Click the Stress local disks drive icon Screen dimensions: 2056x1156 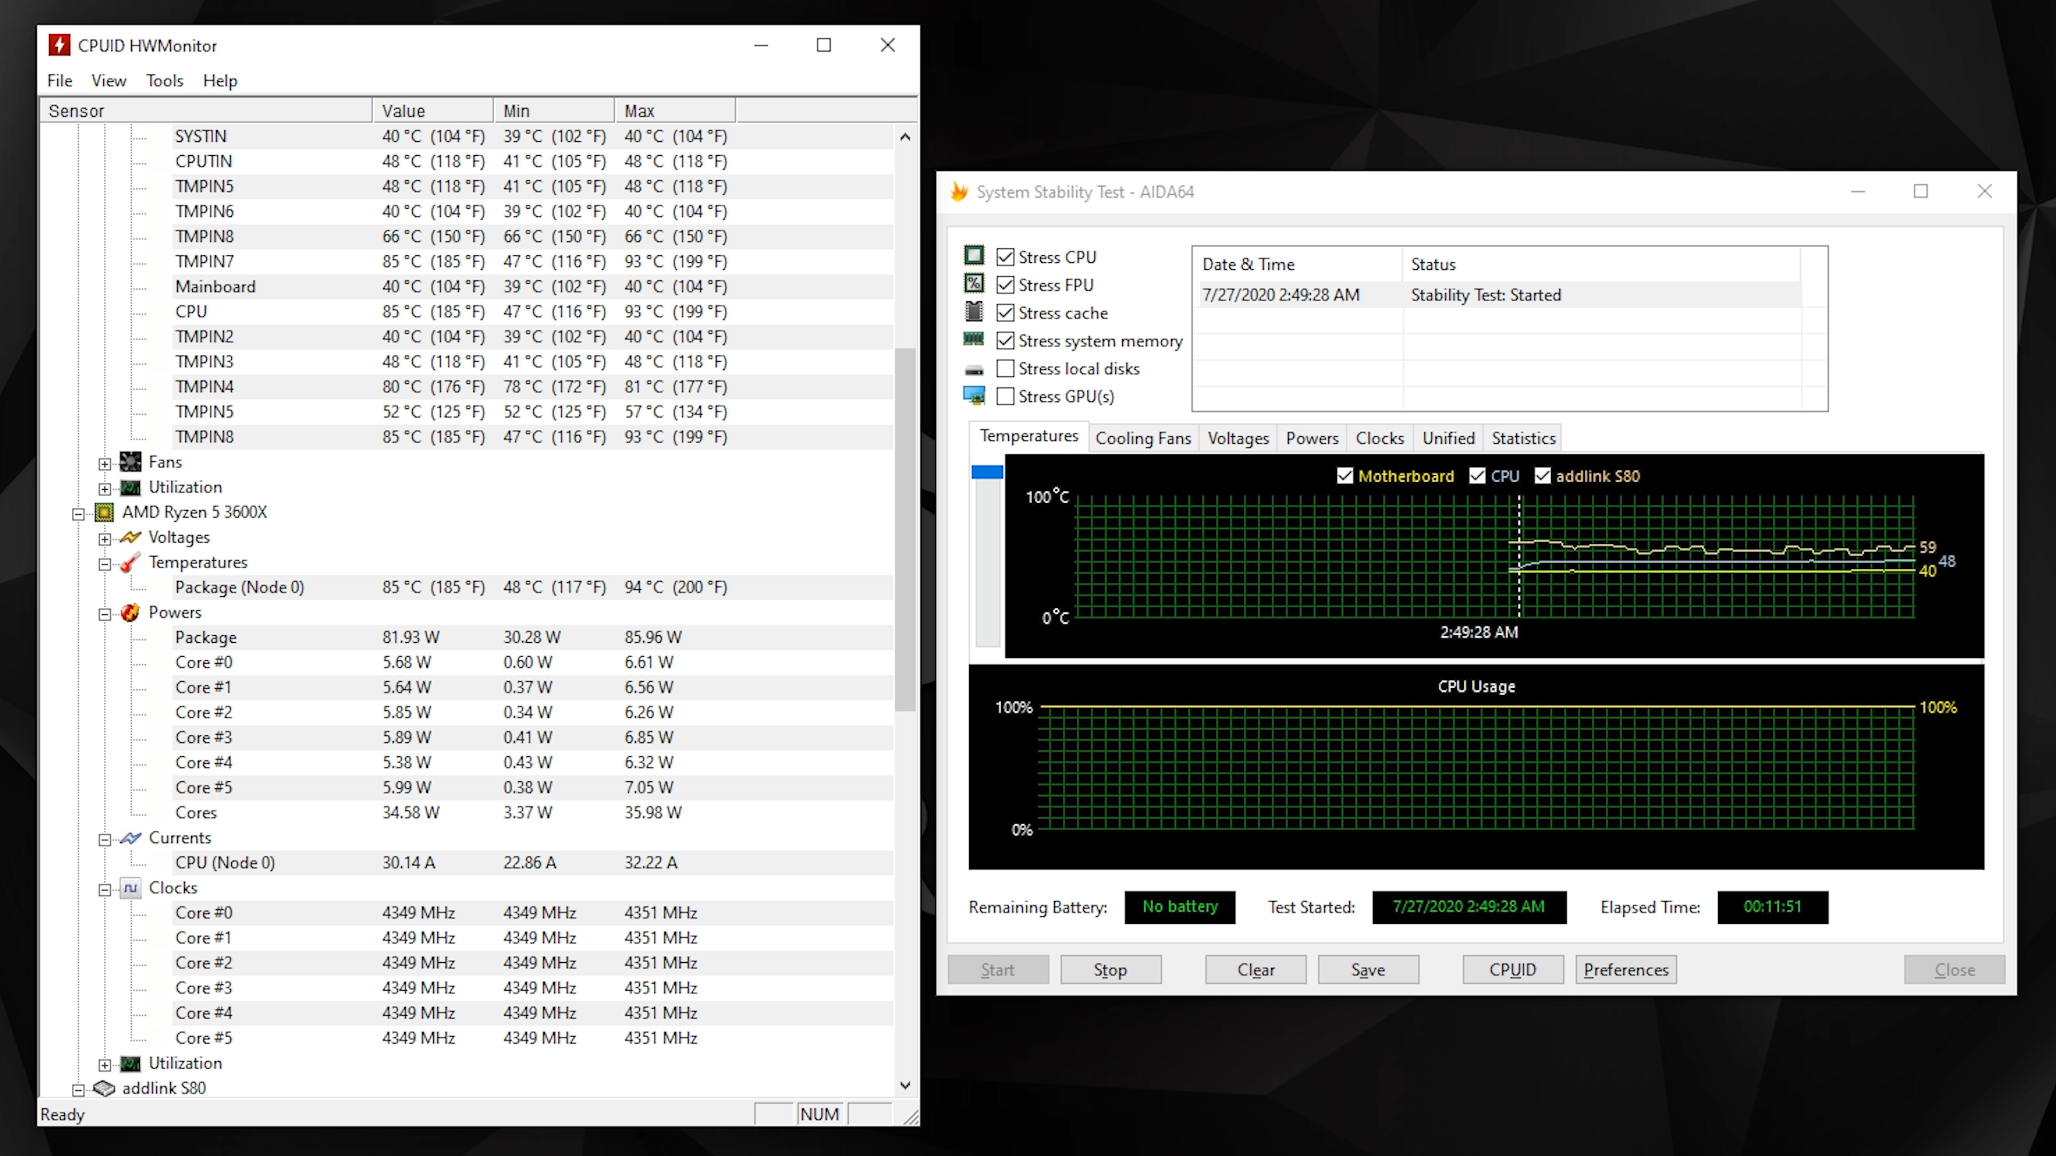pos(974,370)
